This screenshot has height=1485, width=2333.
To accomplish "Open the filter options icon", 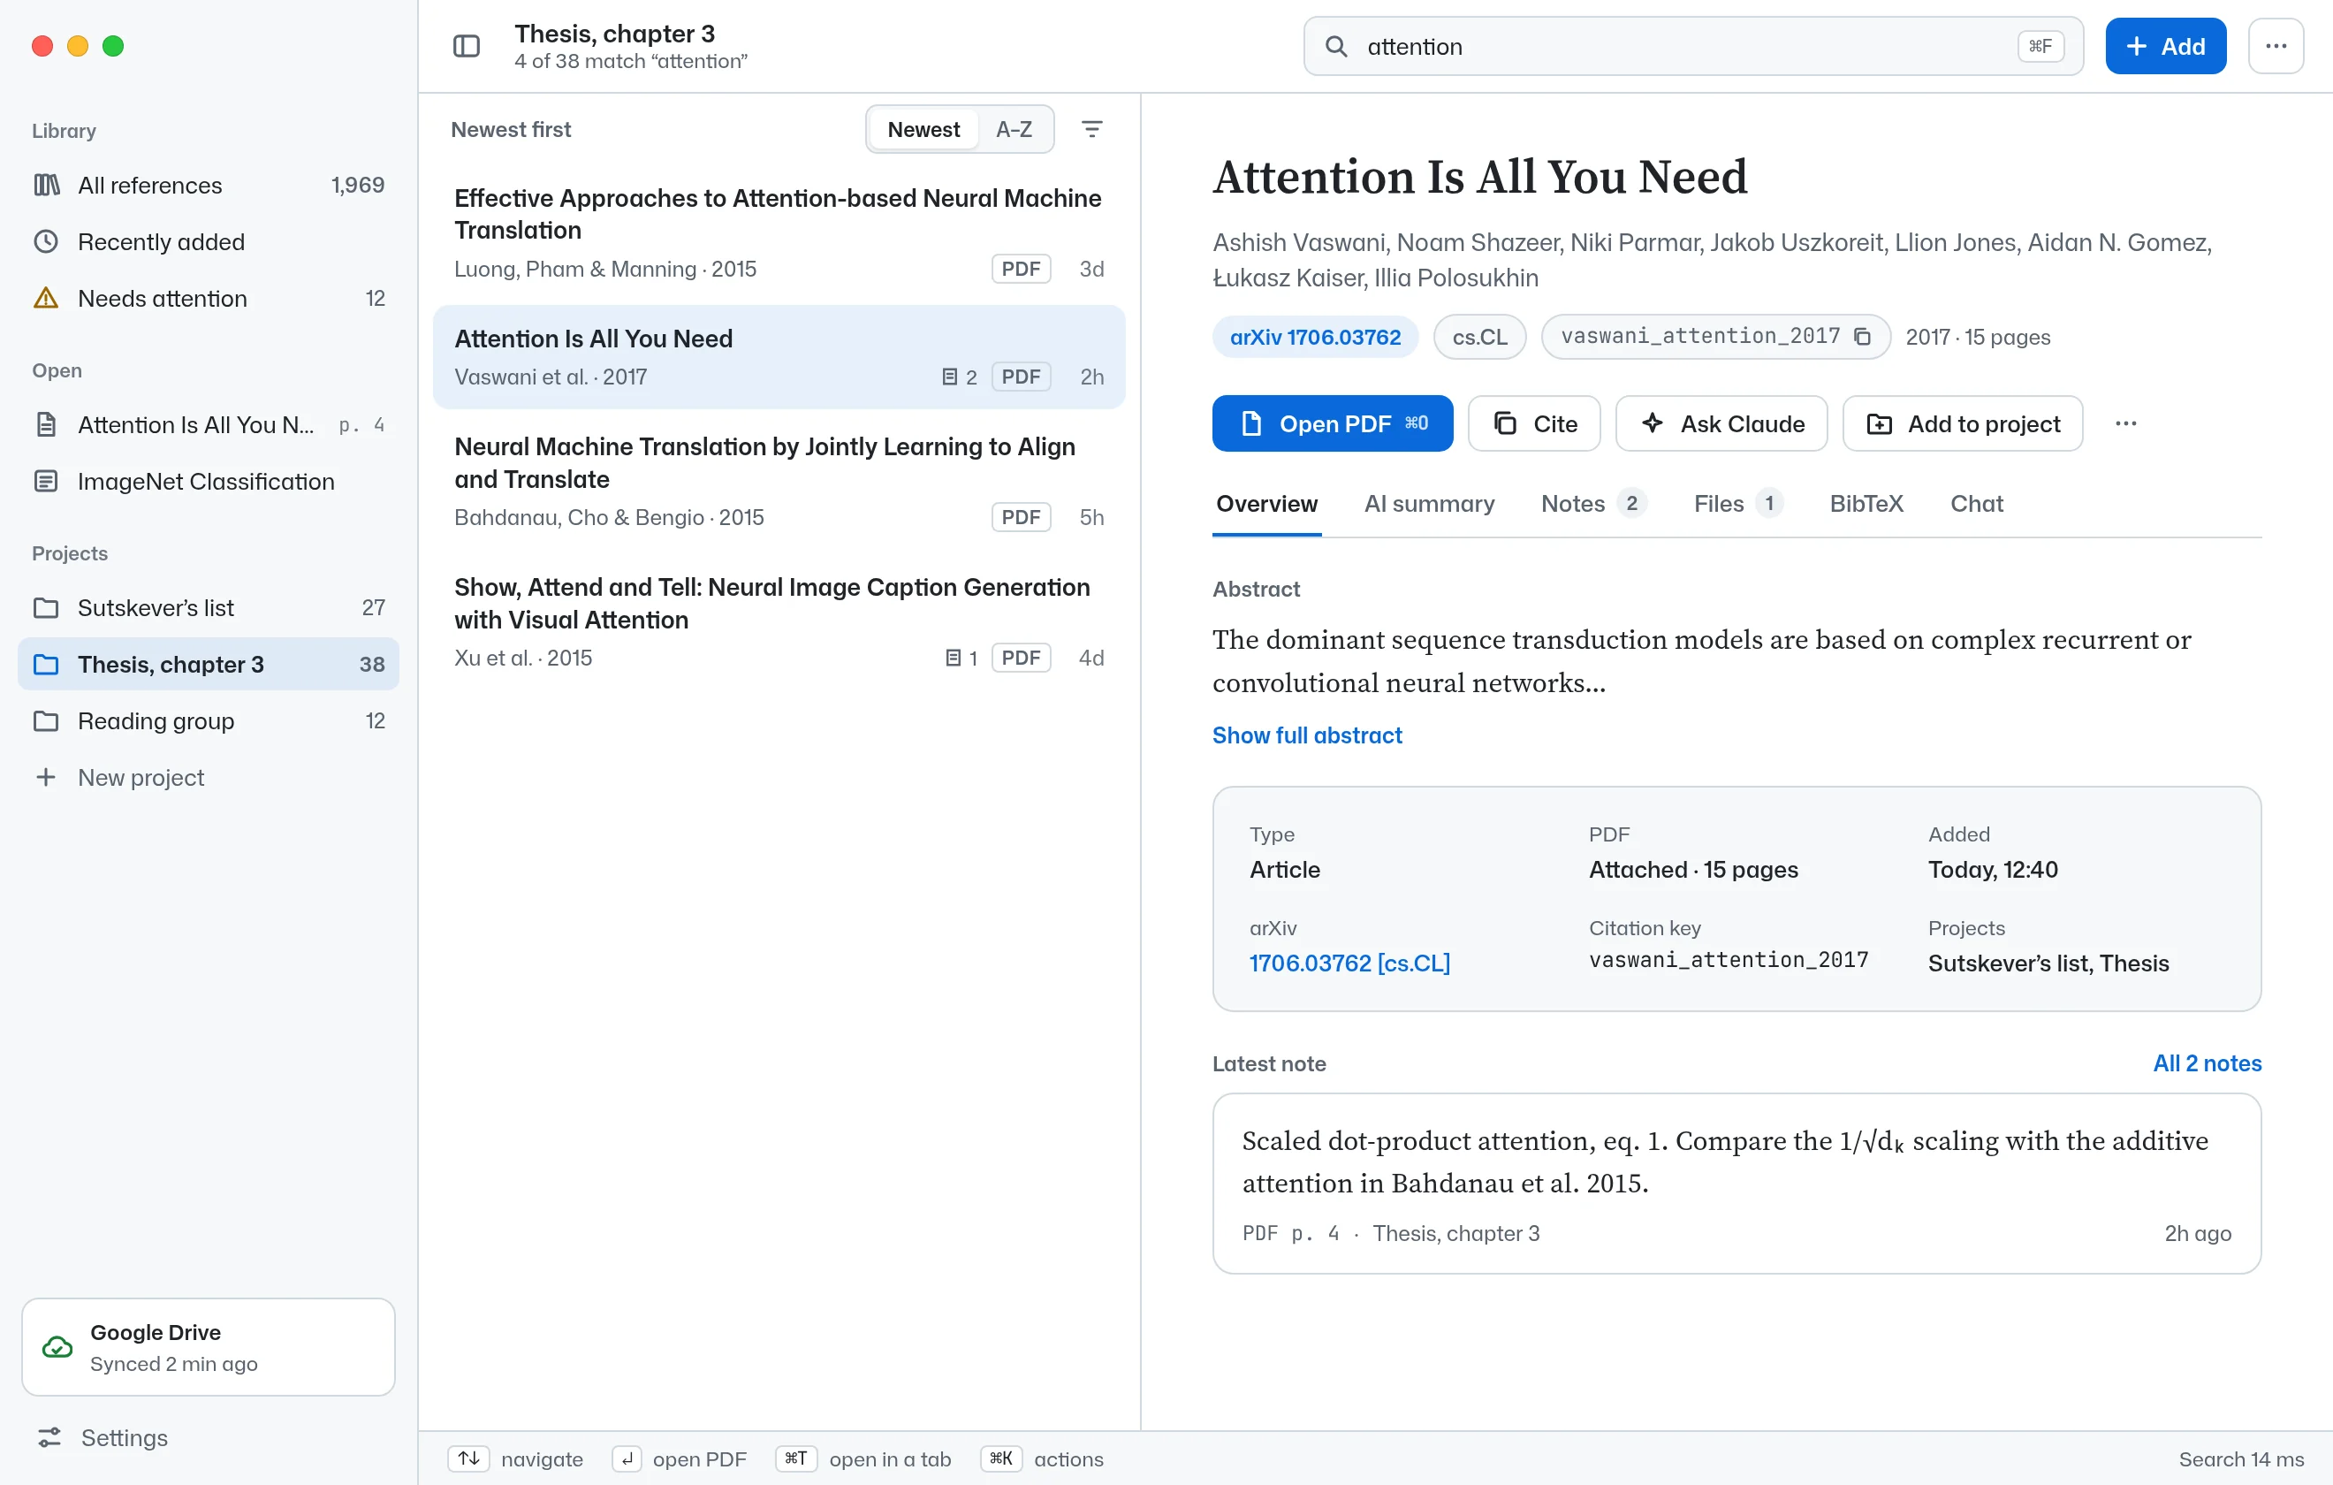I will point(1092,129).
